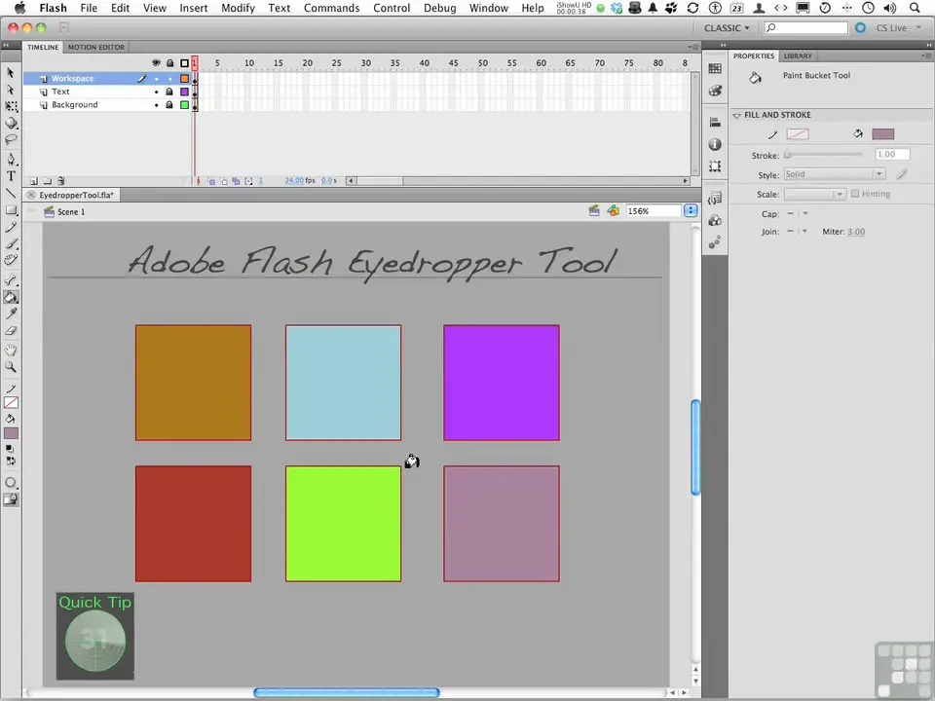Screen dimensions: 935x701
Task: Select the EyedropperTool.fla document tab
Action: [76, 195]
